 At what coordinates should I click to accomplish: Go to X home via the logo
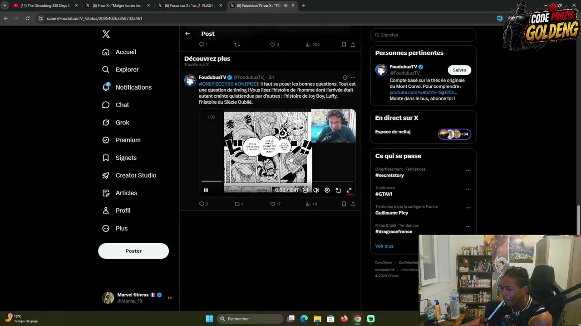pyautogui.click(x=106, y=34)
